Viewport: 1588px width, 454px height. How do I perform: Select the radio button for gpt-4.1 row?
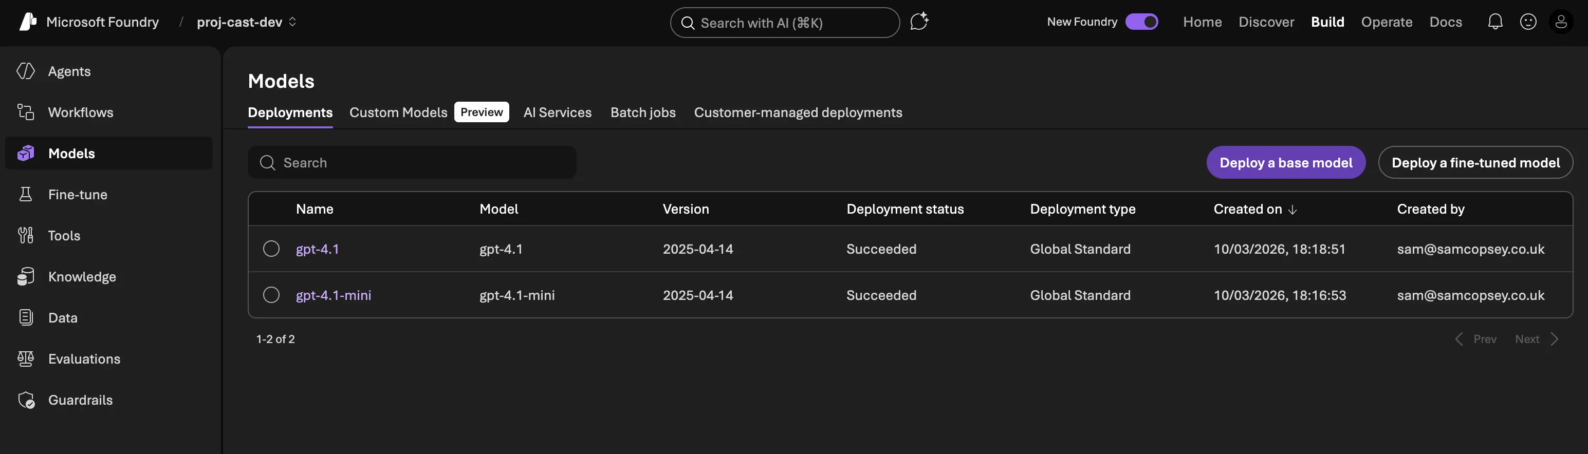tap(271, 249)
